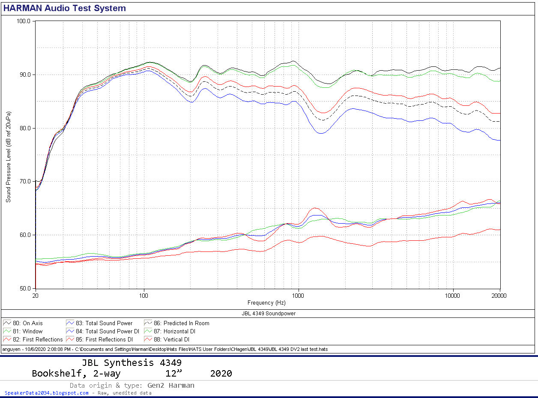Click the 'JBL 4349 Soundpower' chart caption
This screenshot has width=538, height=398.
tap(269, 314)
